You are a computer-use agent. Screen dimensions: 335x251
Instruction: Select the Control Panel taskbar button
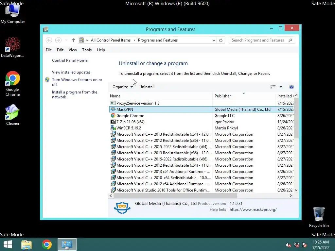click(67, 244)
